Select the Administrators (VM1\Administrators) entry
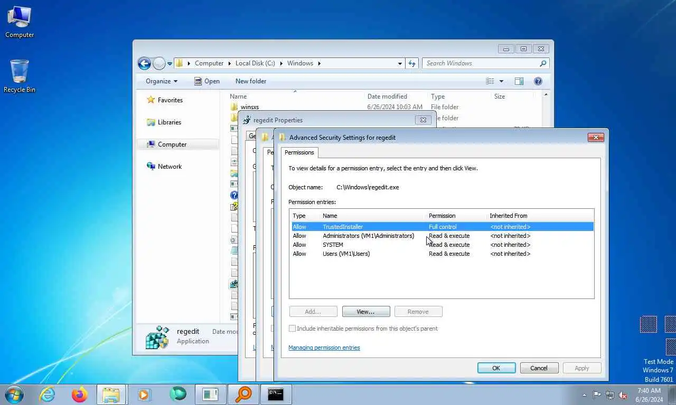Image resolution: width=676 pixels, height=405 pixels. pyautogui.click(x=442, y=236)
